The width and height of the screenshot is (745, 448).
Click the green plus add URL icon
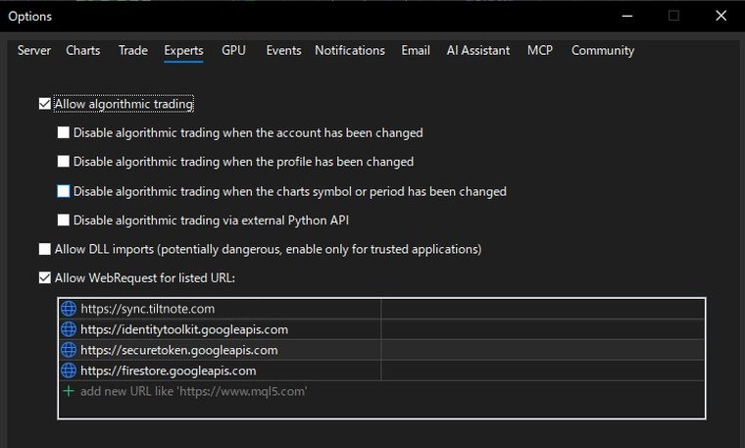coord(69,391)
